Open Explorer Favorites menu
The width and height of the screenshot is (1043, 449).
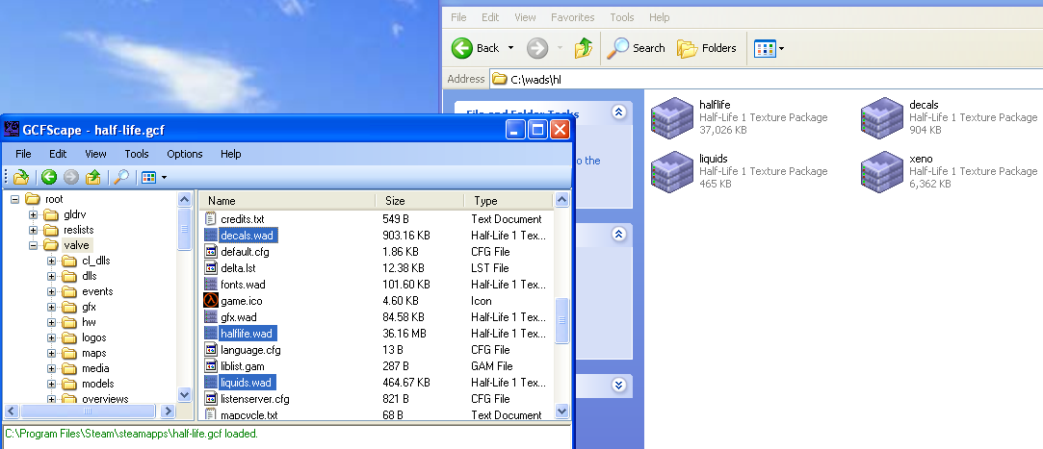(x=573, y=17)
